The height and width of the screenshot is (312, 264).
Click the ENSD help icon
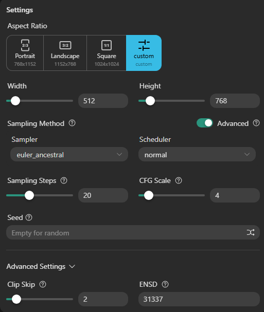(x=165, y=284)
